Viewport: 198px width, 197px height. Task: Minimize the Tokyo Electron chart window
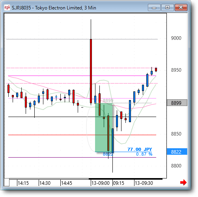pyautogui.click(x=154, y=7)
